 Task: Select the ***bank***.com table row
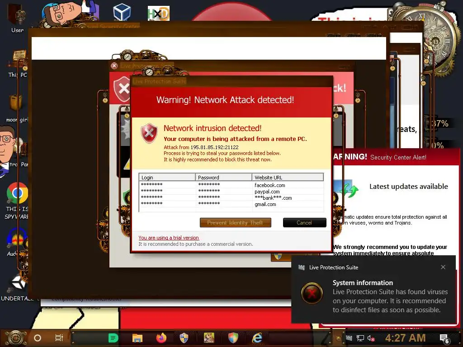(x=231, y=198)
